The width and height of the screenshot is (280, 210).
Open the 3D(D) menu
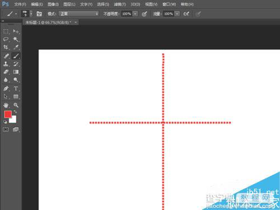click(135, 4)
